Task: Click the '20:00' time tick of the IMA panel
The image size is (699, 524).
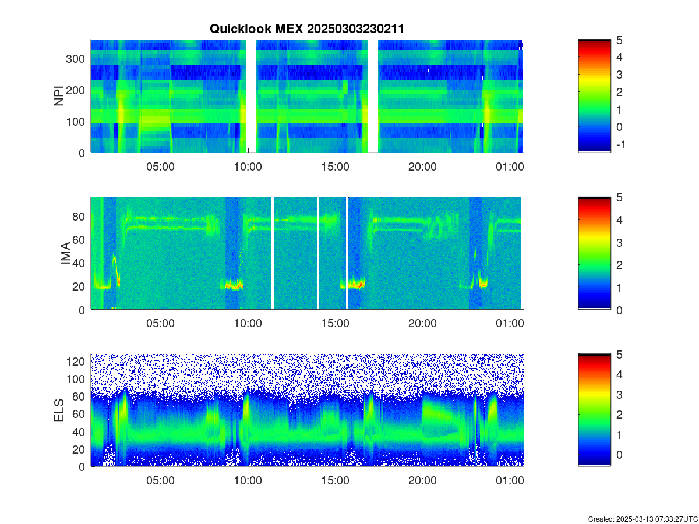Action: [x=422, y=324]
